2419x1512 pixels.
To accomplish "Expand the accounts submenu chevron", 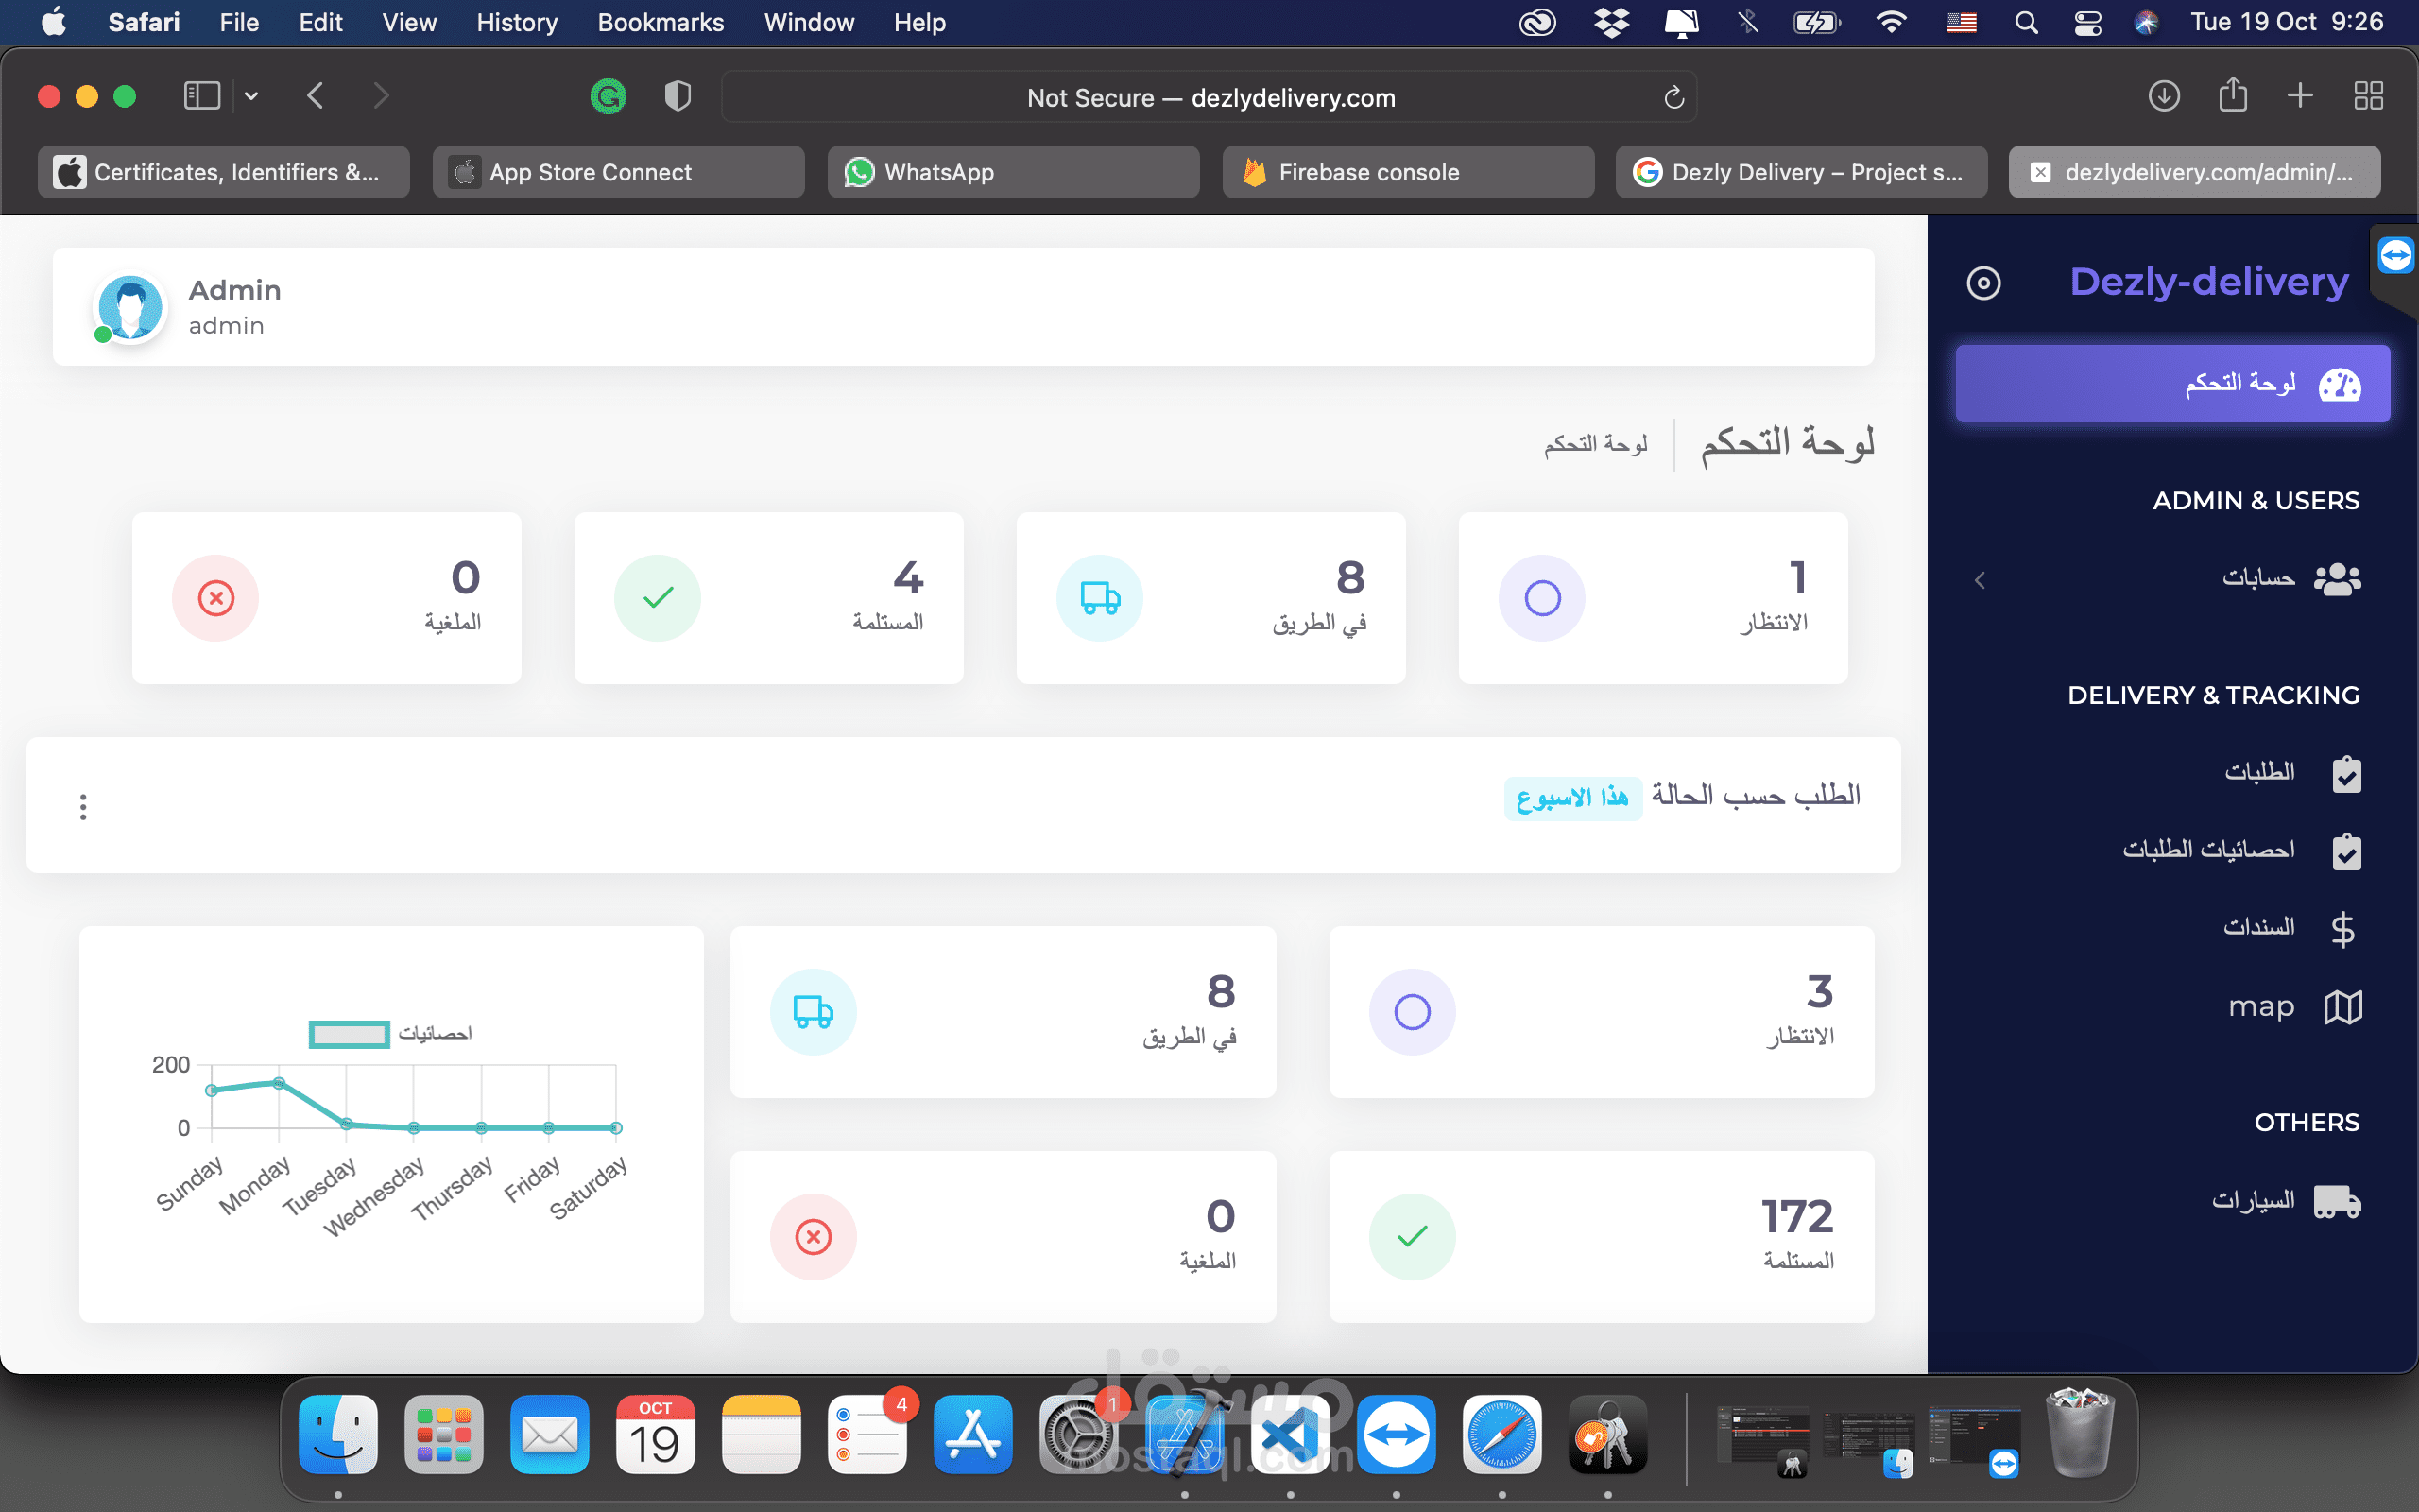I will 1980,580.
